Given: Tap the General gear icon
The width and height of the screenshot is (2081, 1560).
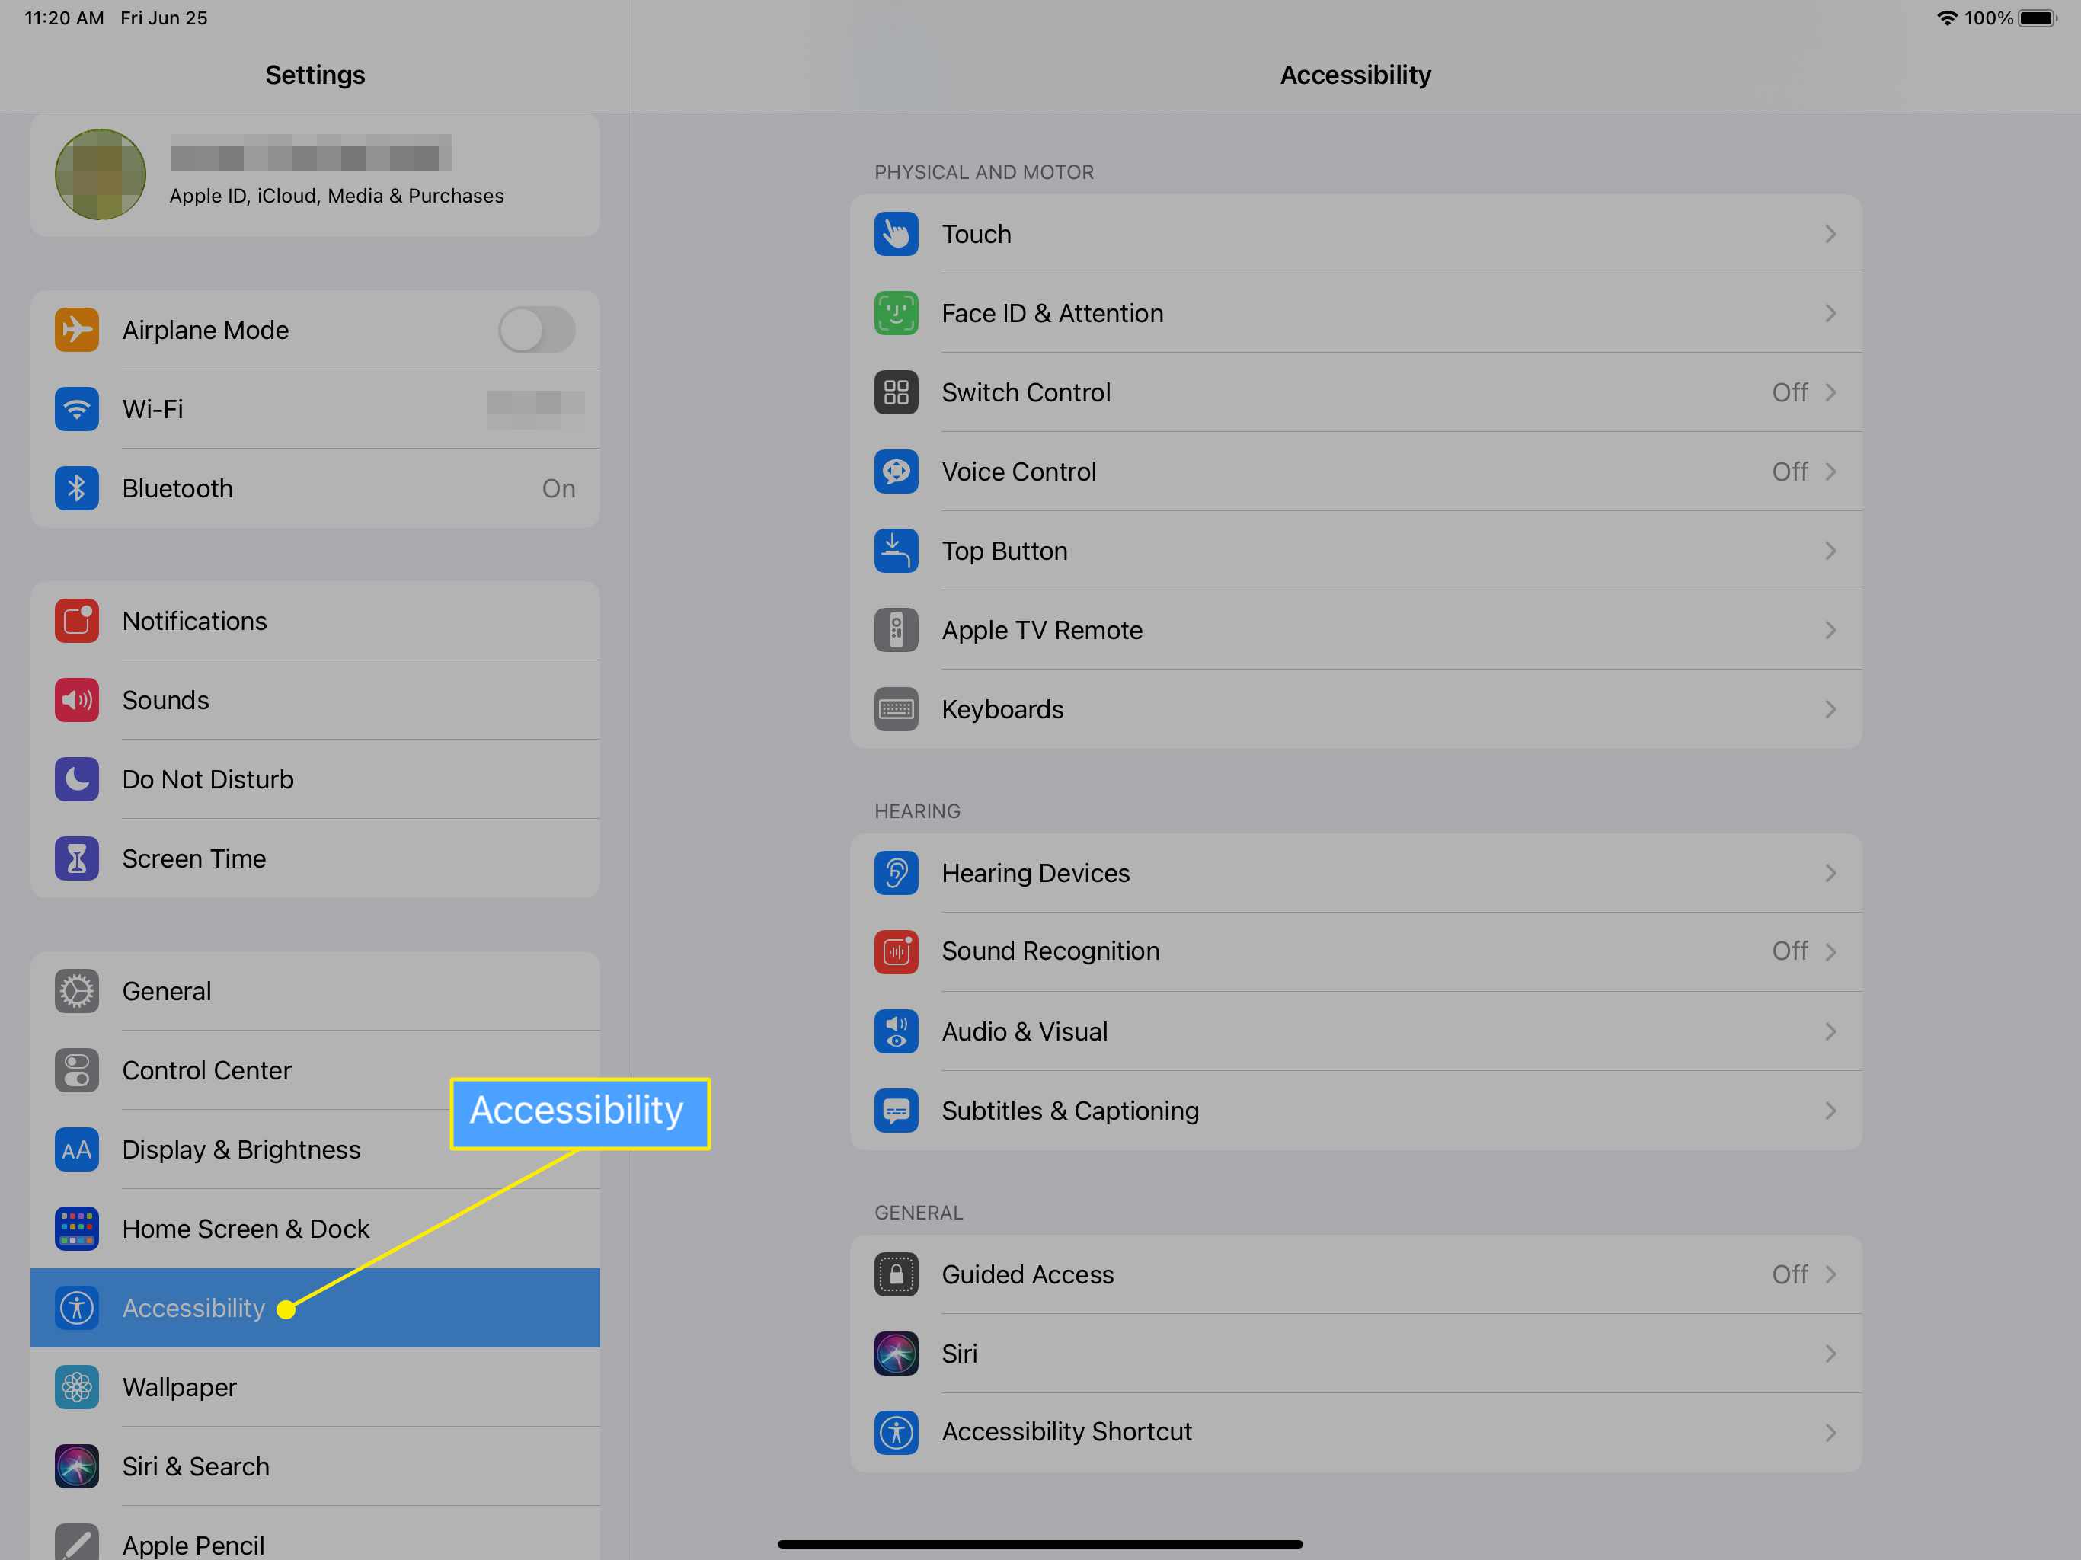Looking at the screenshot, I should coord(76,991).
